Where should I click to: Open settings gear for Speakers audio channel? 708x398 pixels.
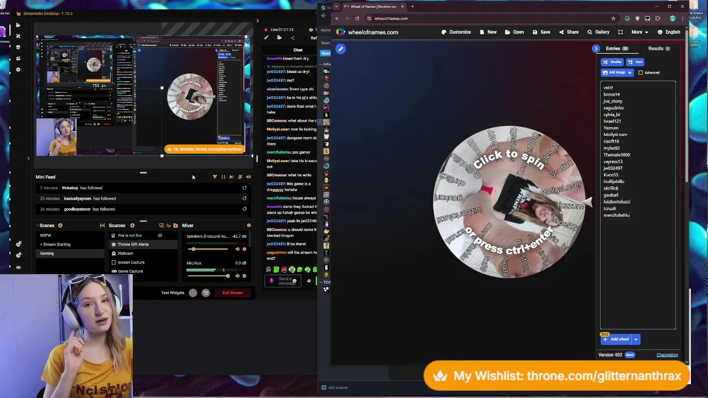[x=244, y=249]
